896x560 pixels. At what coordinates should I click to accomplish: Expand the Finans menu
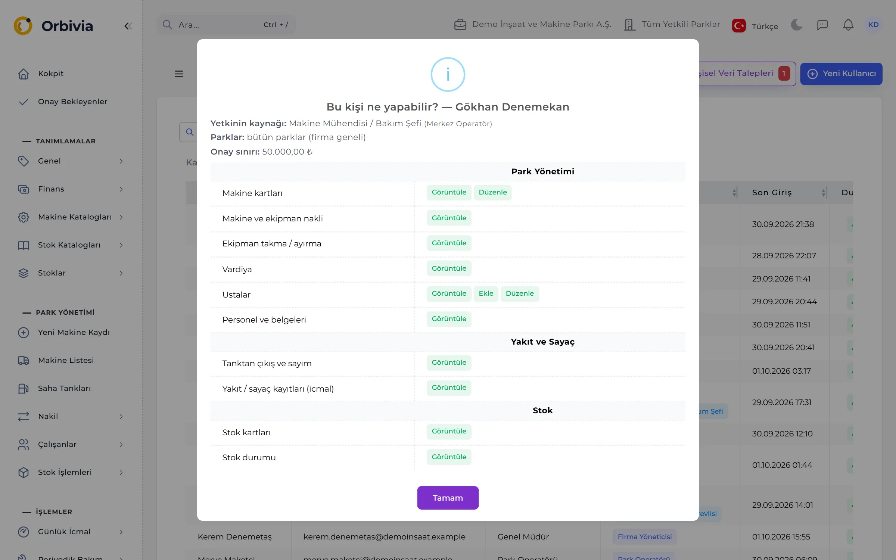tap(71, 189)
